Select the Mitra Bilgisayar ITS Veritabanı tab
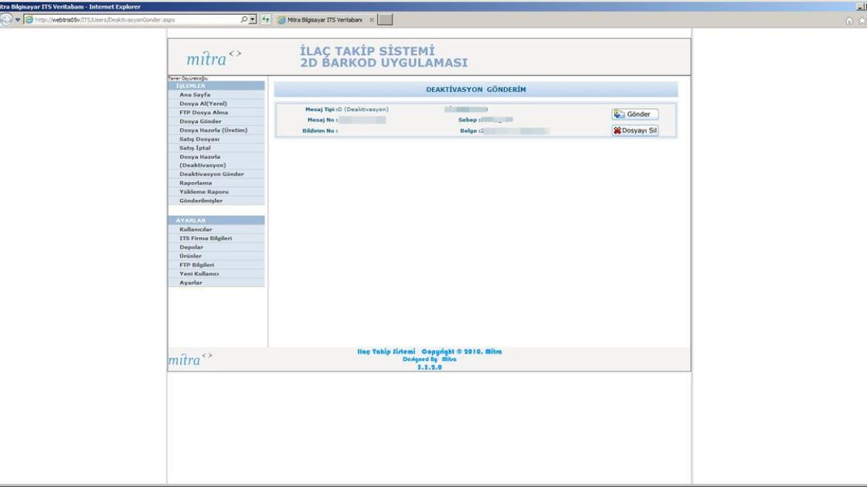 tap(324, 20)
